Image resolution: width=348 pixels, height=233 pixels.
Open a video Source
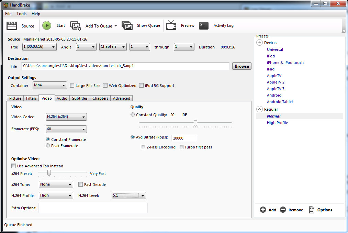[x=21, y=25]
